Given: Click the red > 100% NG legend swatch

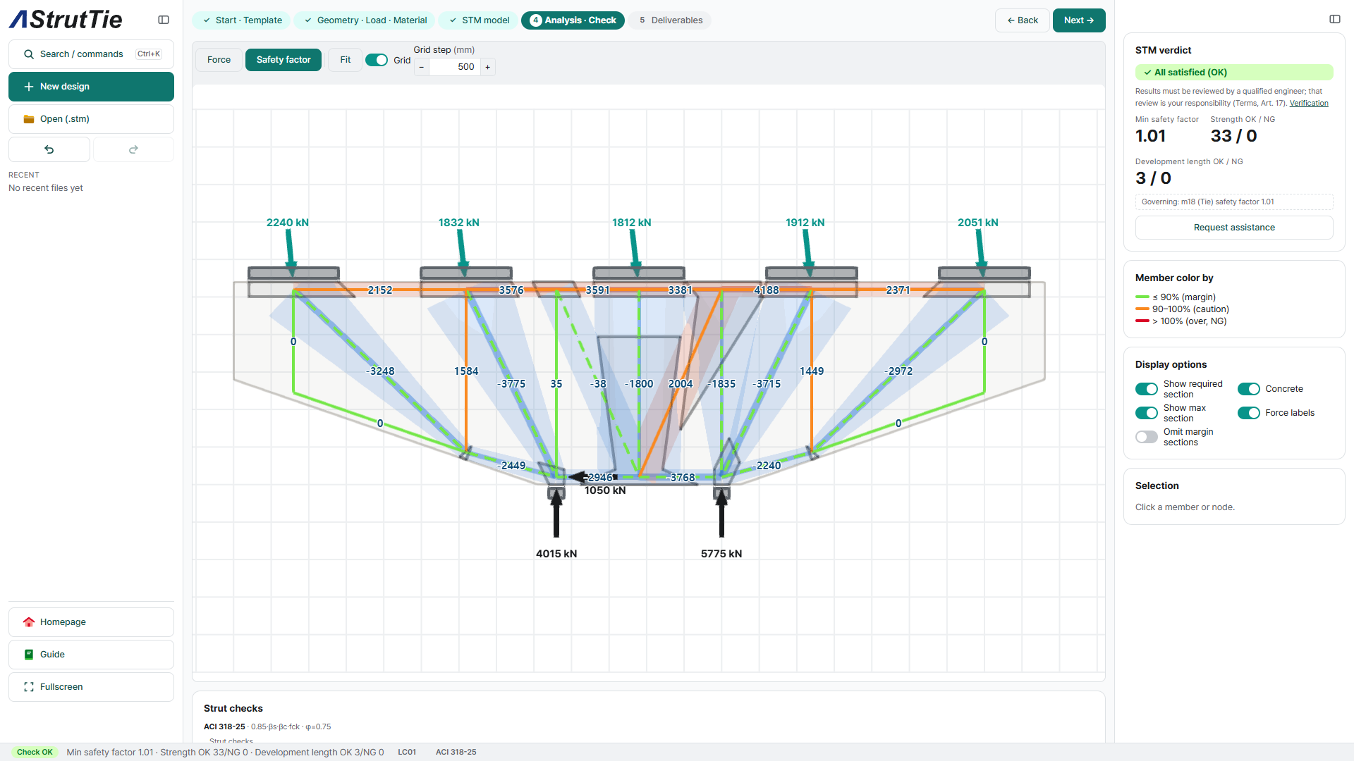Looking at the screenshot, I should click(1142, 321).
